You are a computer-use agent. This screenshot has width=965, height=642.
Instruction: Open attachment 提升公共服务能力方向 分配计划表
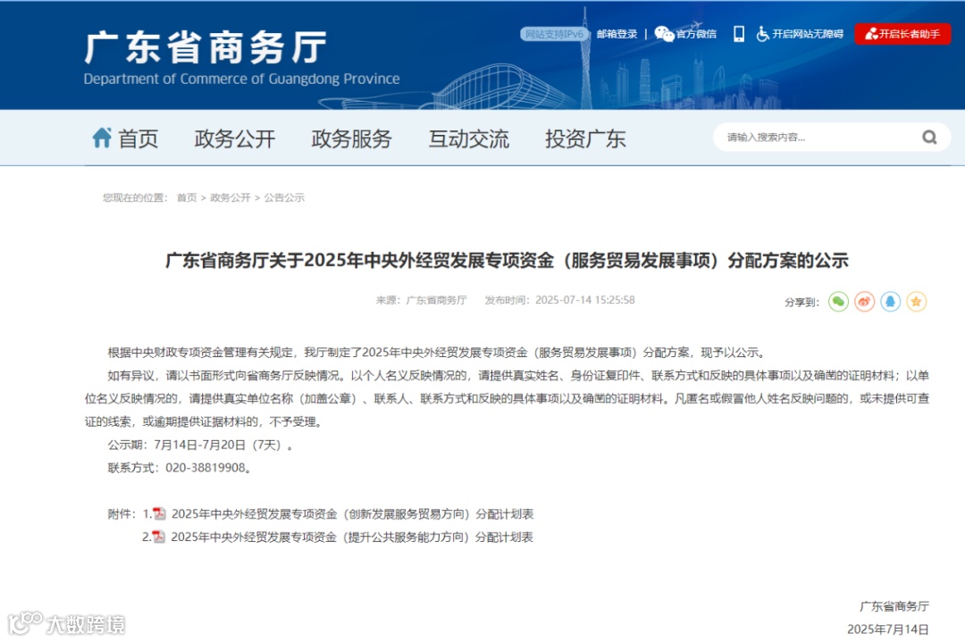click(x=351, y=537)
